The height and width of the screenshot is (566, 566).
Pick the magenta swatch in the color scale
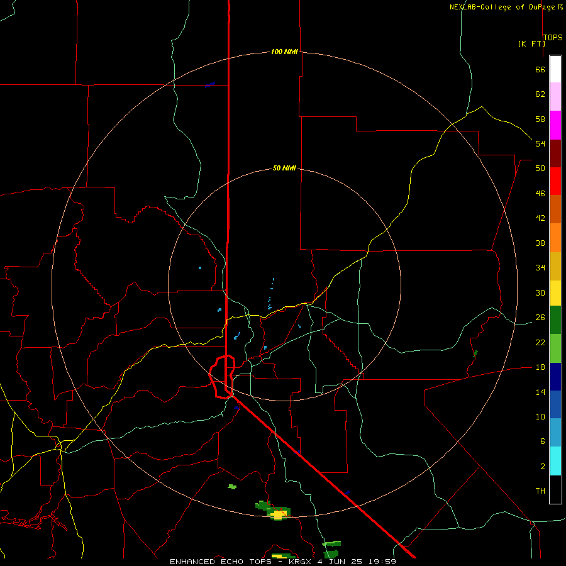[555, 125]
